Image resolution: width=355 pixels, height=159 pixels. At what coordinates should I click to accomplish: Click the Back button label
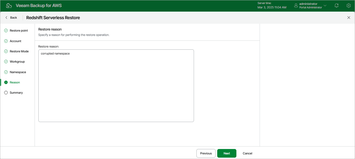click(x=14, y=18)
